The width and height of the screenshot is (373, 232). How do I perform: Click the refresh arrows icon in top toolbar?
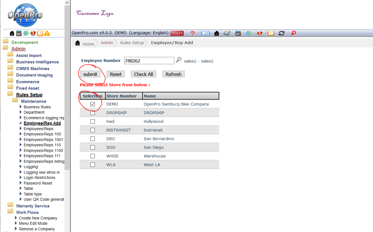281,33
